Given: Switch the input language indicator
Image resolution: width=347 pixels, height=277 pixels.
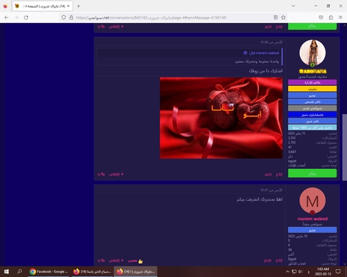Looking at the screenshot, I should 309,272.
